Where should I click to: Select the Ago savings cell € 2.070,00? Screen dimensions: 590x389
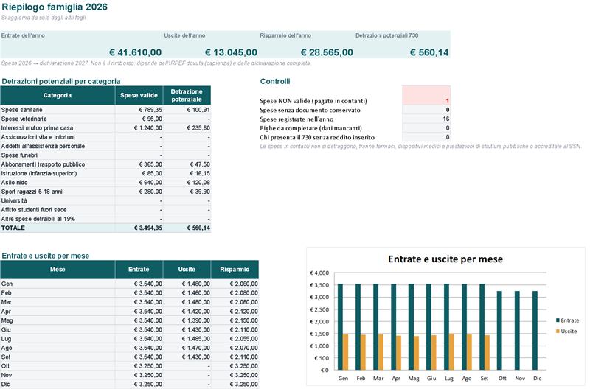click(x=235, y=348)
